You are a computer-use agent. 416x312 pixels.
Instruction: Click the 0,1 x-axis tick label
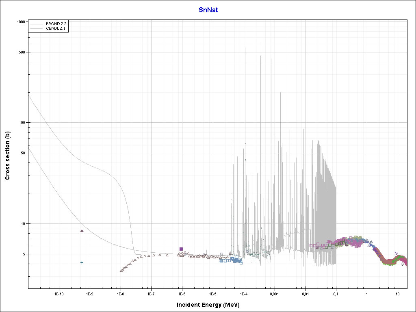coord(336,293)
